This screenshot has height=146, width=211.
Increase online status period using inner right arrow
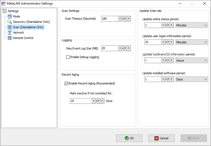(168, 25)
